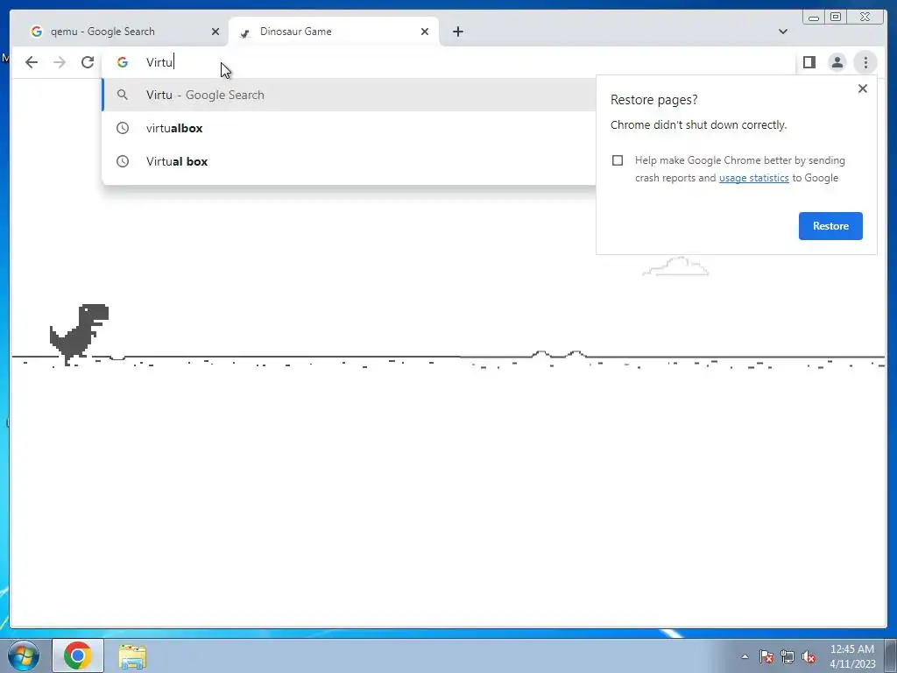Switch to qemu - Google Search tab
This screenshot has height=673, width=897.
pos(124,32)
